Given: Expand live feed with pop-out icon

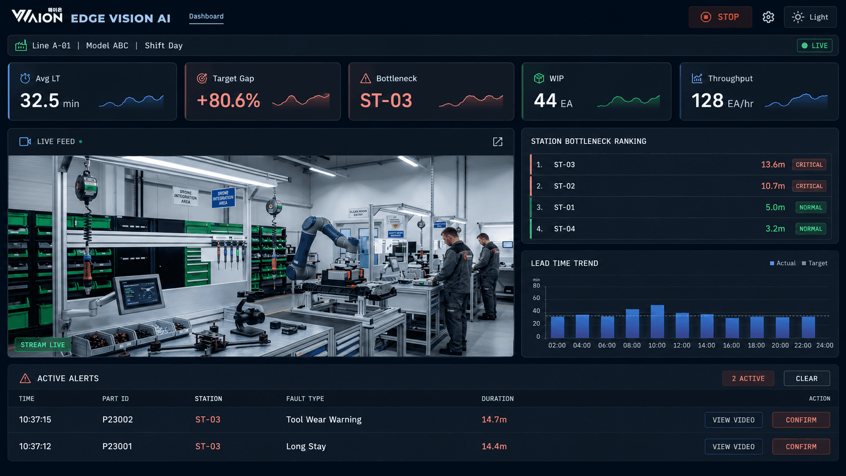Looking at the screenshot, I should pyautogui.click(x=498, y=142).
